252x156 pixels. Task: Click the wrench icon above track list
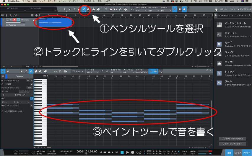11,15
